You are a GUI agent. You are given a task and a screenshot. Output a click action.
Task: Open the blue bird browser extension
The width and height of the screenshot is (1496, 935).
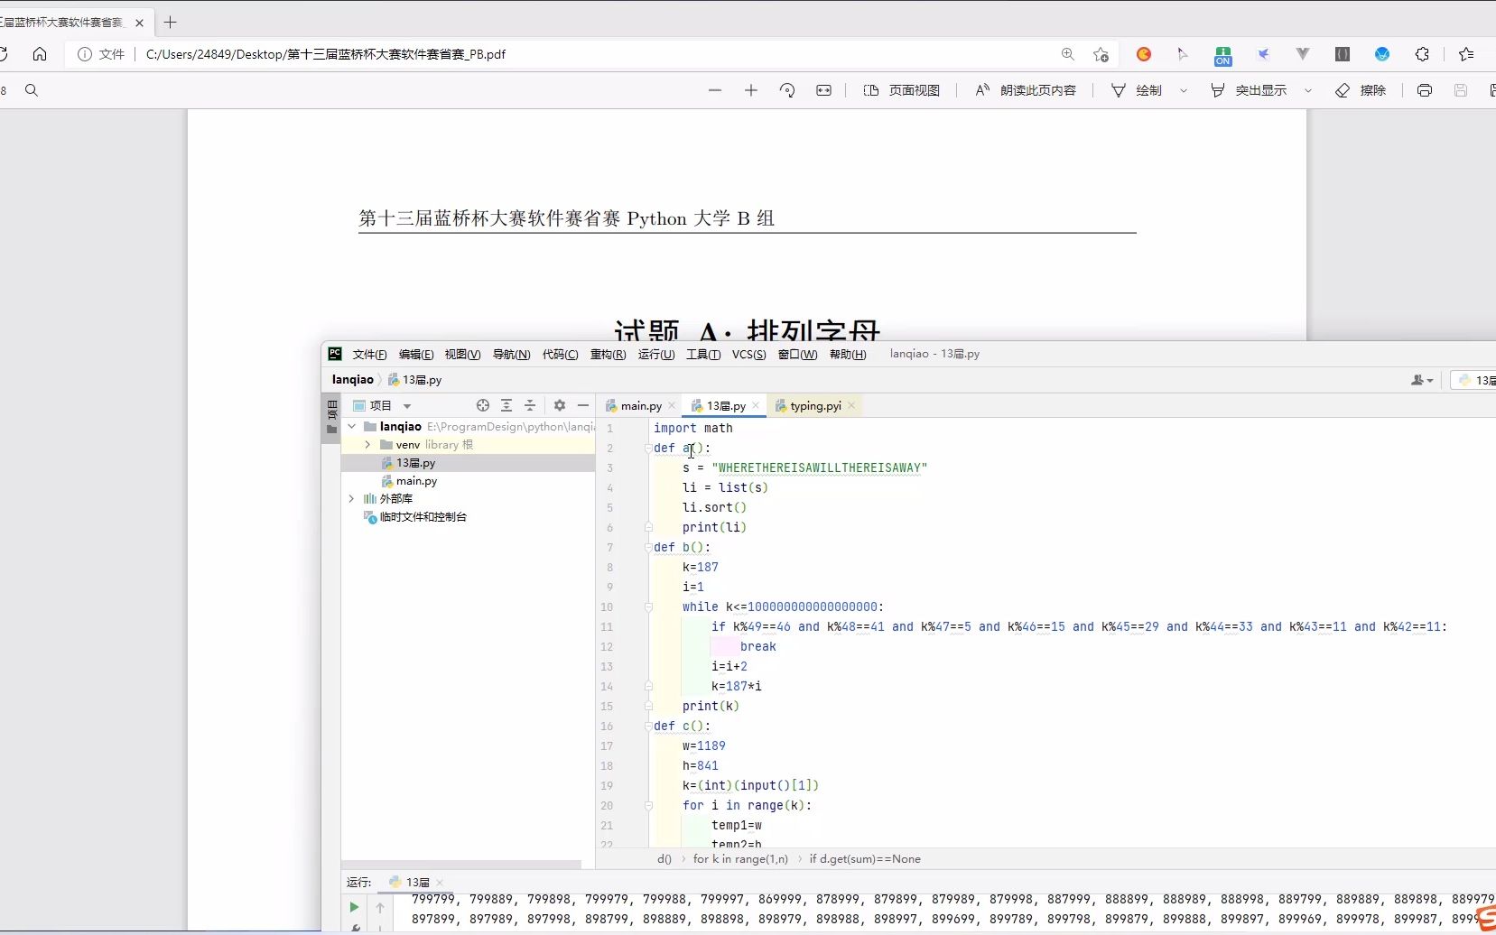(x=1263, y=54)
